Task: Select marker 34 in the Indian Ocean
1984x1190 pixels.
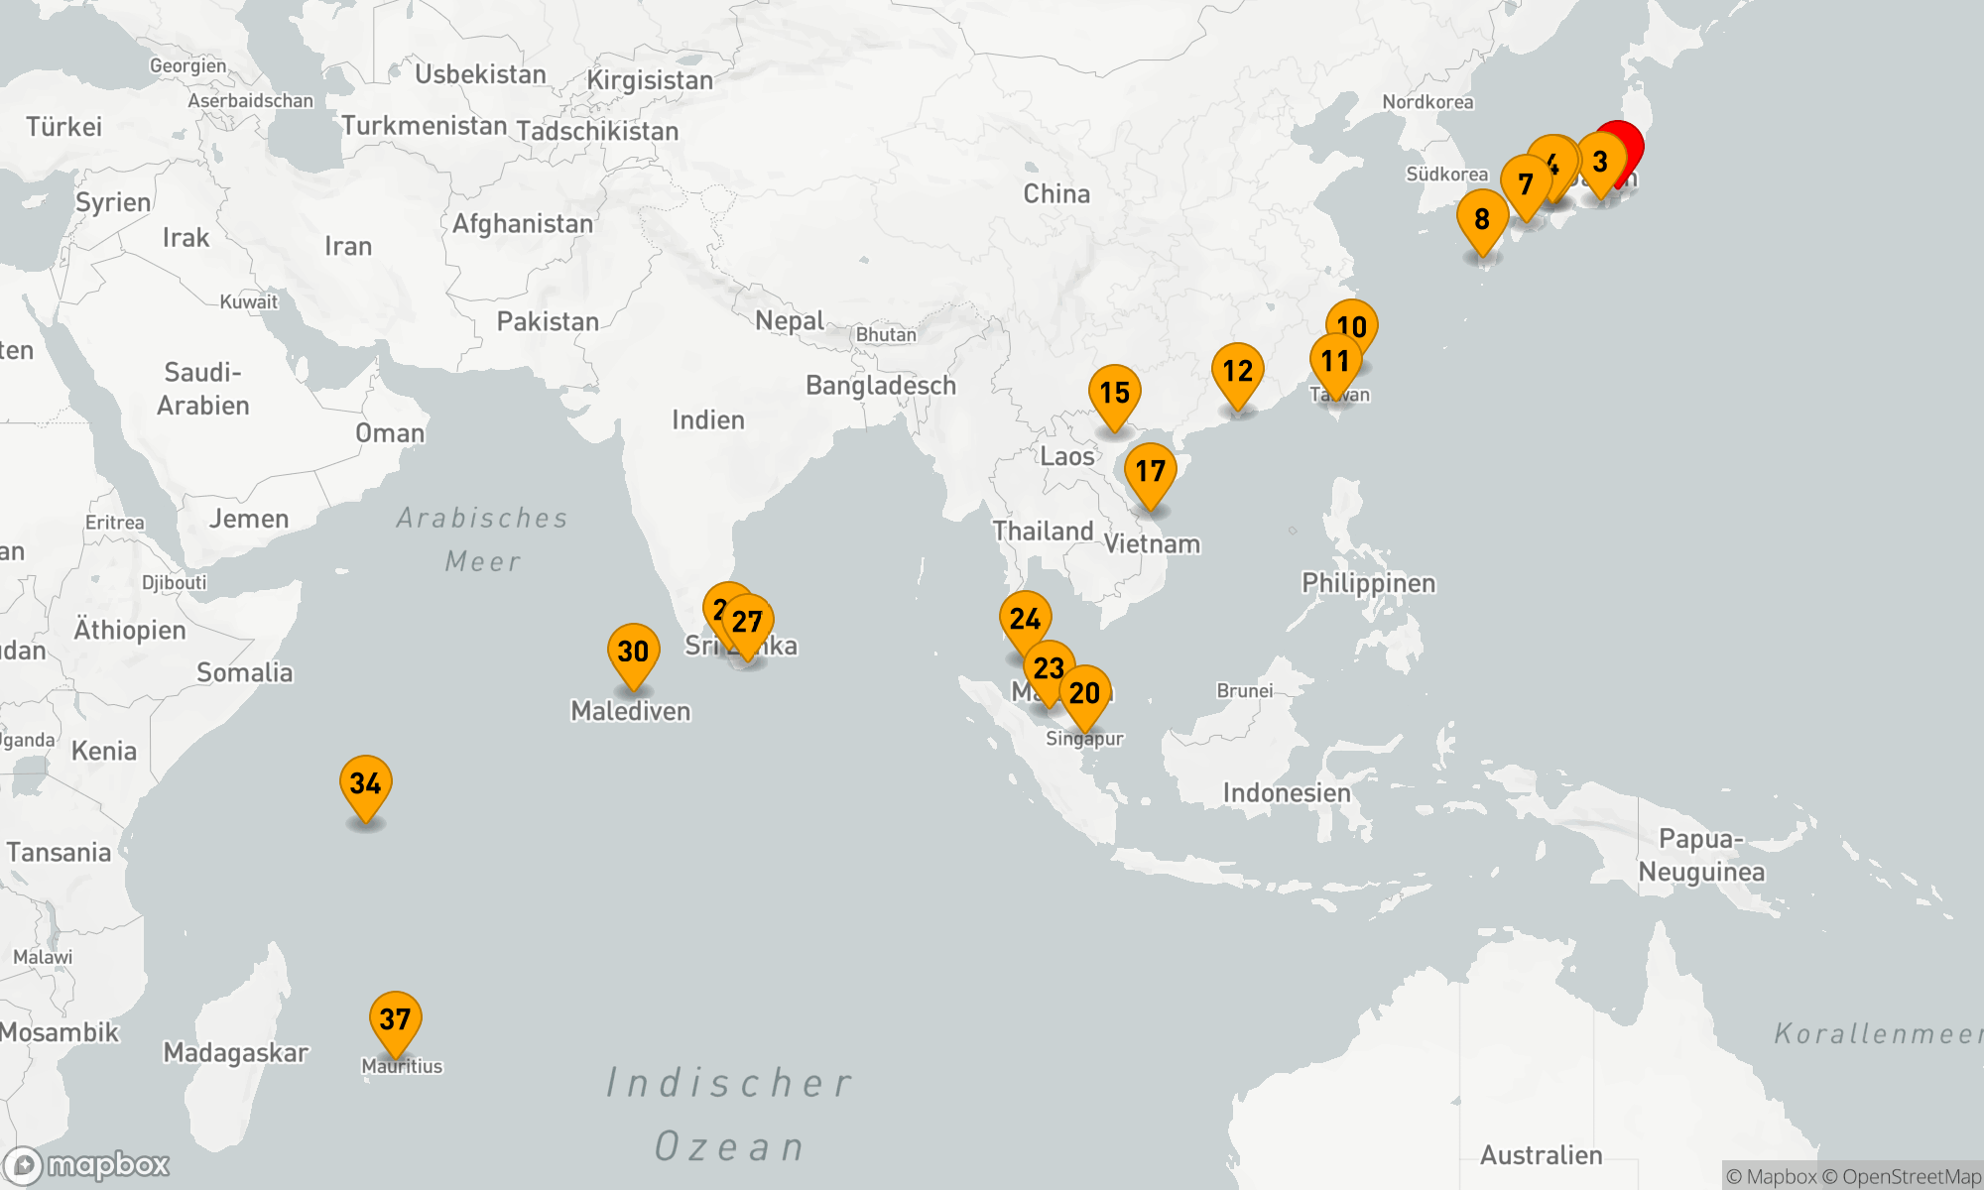Action: tap(365, 783)
